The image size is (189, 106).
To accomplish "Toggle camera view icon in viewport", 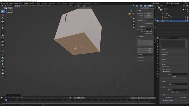I will coord(134,24).
